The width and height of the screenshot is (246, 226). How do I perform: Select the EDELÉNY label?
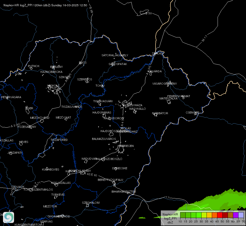click(x=57, y=67)
